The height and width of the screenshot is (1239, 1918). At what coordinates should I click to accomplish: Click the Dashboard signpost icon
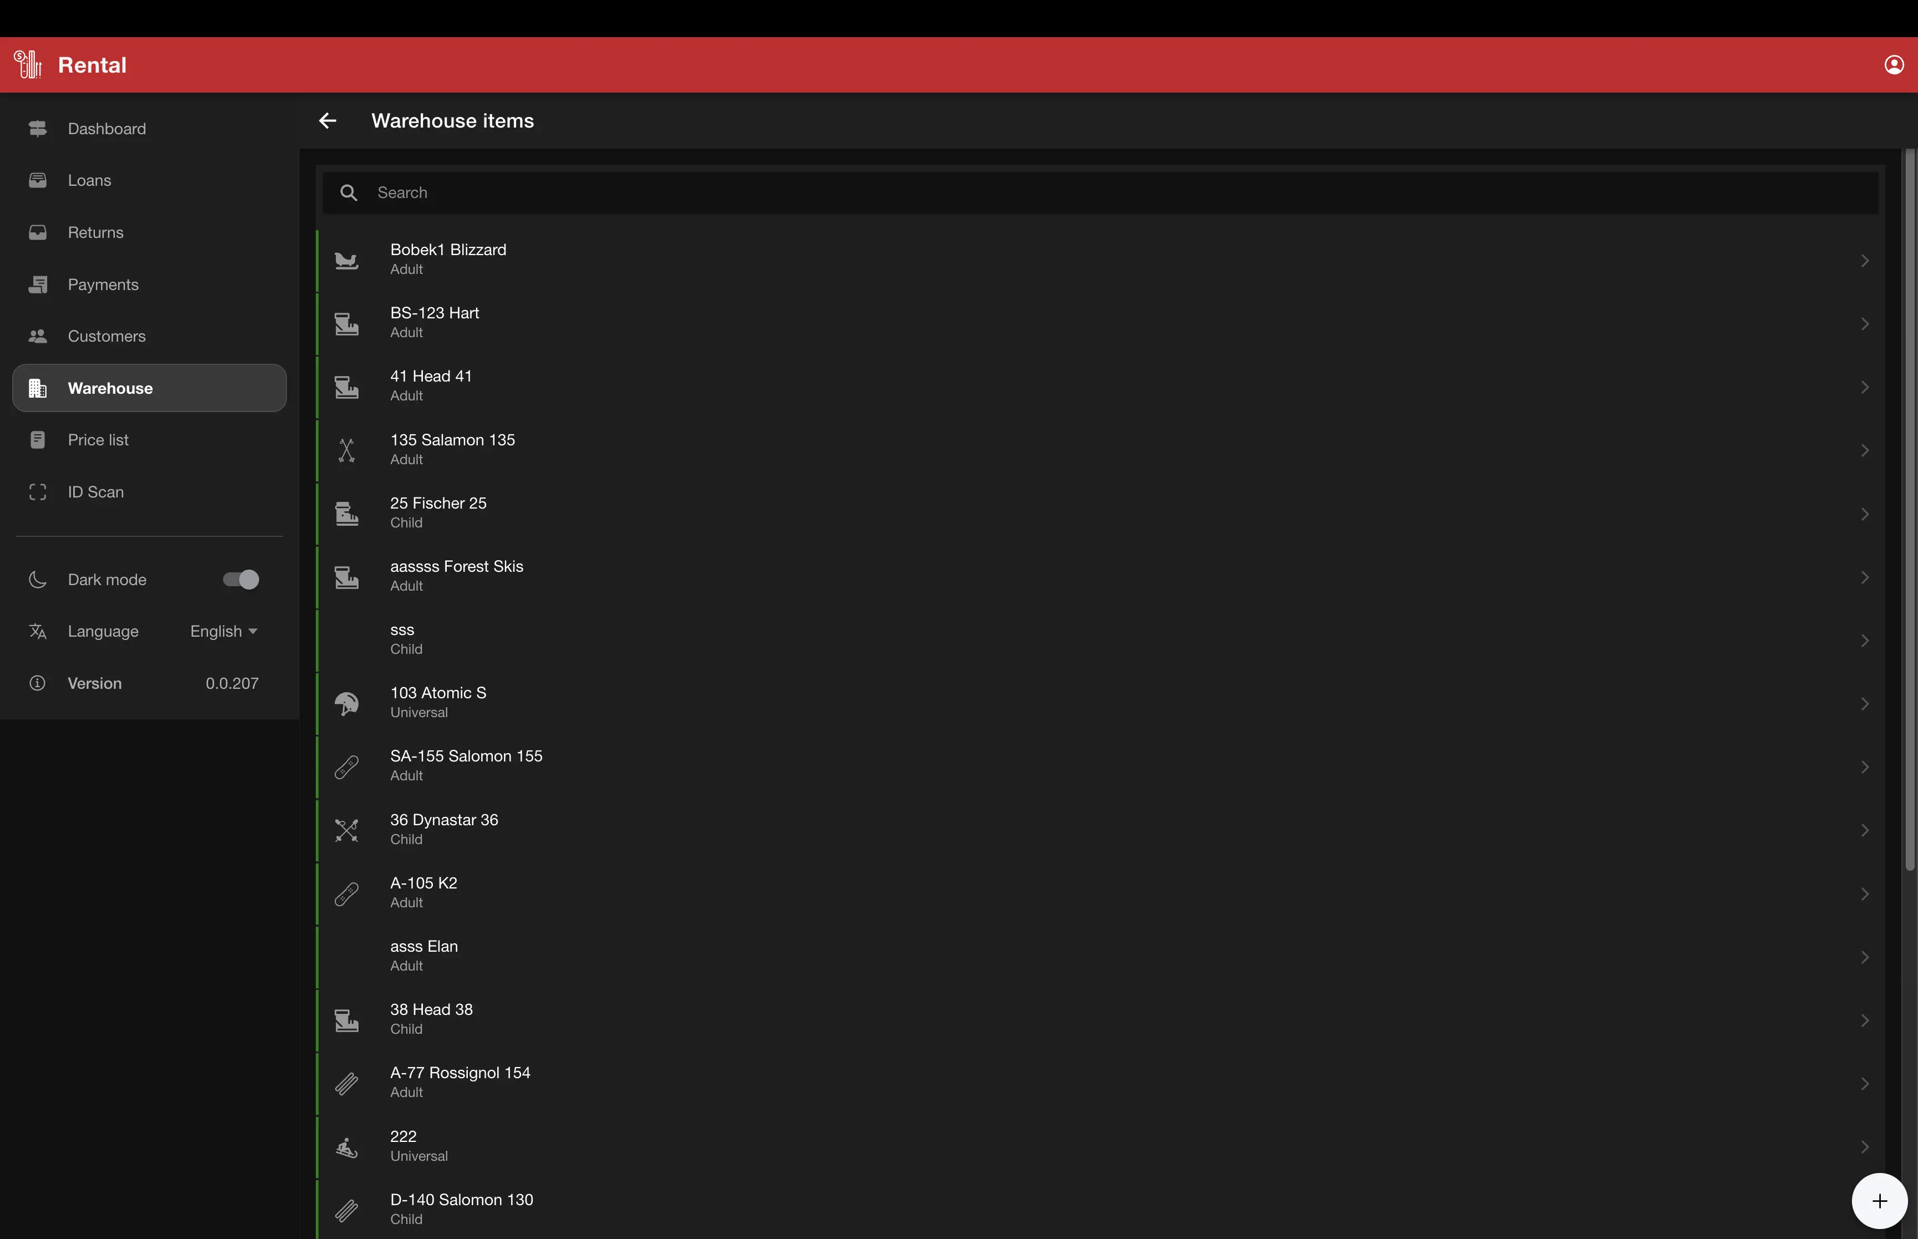pyautogui.click(x=38, y=129)
